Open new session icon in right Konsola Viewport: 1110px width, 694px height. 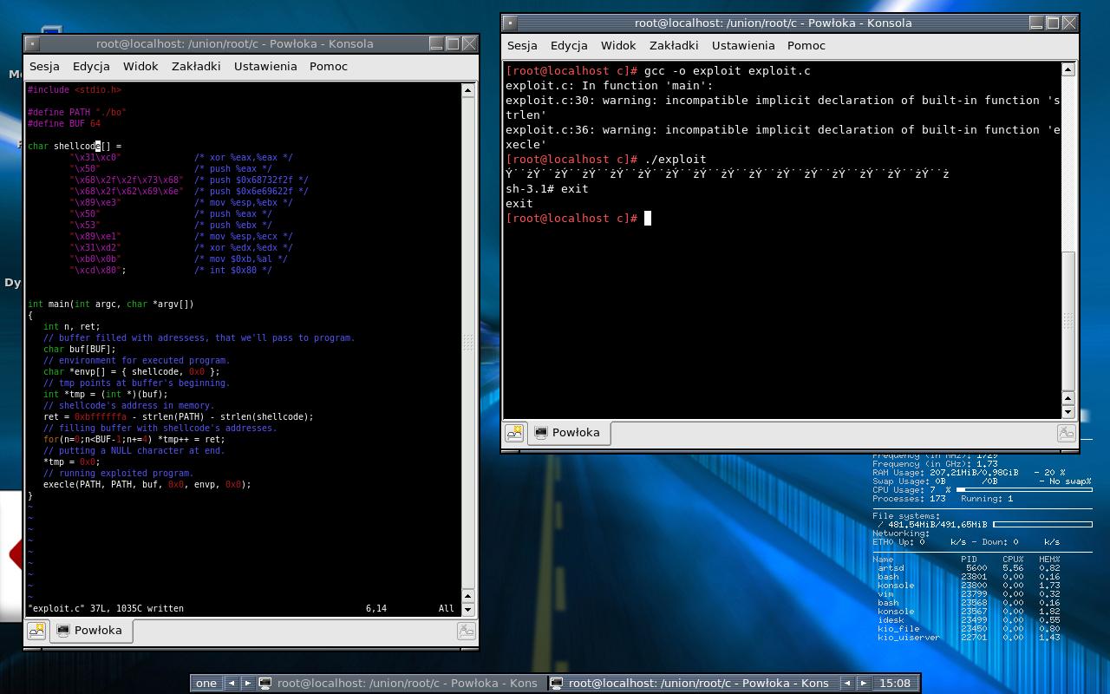tap(514, 433)
